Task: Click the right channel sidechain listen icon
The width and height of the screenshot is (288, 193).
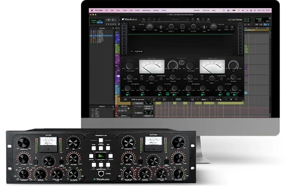Action: (x=228, y=94)
